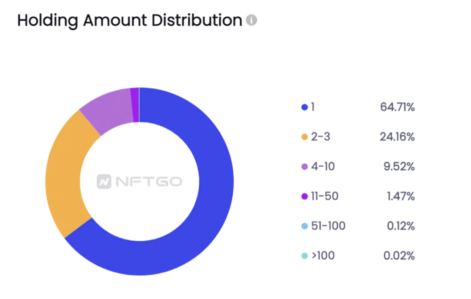
Task: Click the orange legend dot for 2-3
Action: tap(305, 137)
